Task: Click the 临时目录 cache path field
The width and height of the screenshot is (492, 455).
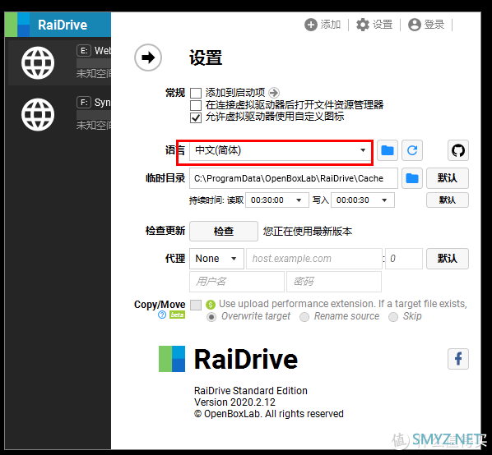Action: click(294, 178)
